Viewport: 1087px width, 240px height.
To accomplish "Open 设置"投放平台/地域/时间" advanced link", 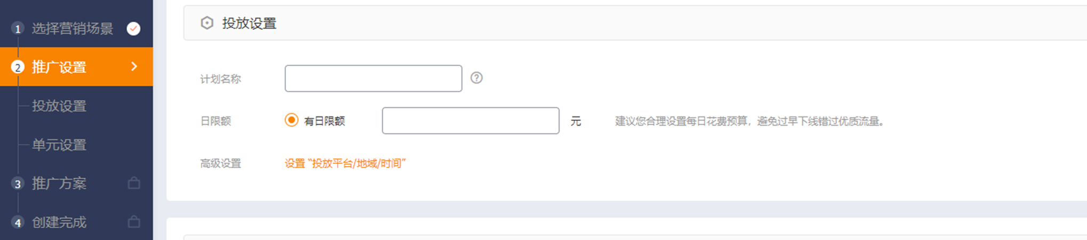I will [x=345, y=163].
